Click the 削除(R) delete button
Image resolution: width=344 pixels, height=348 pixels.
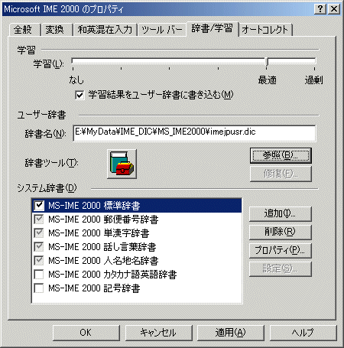pyautogui.click(x=280, y=232)
